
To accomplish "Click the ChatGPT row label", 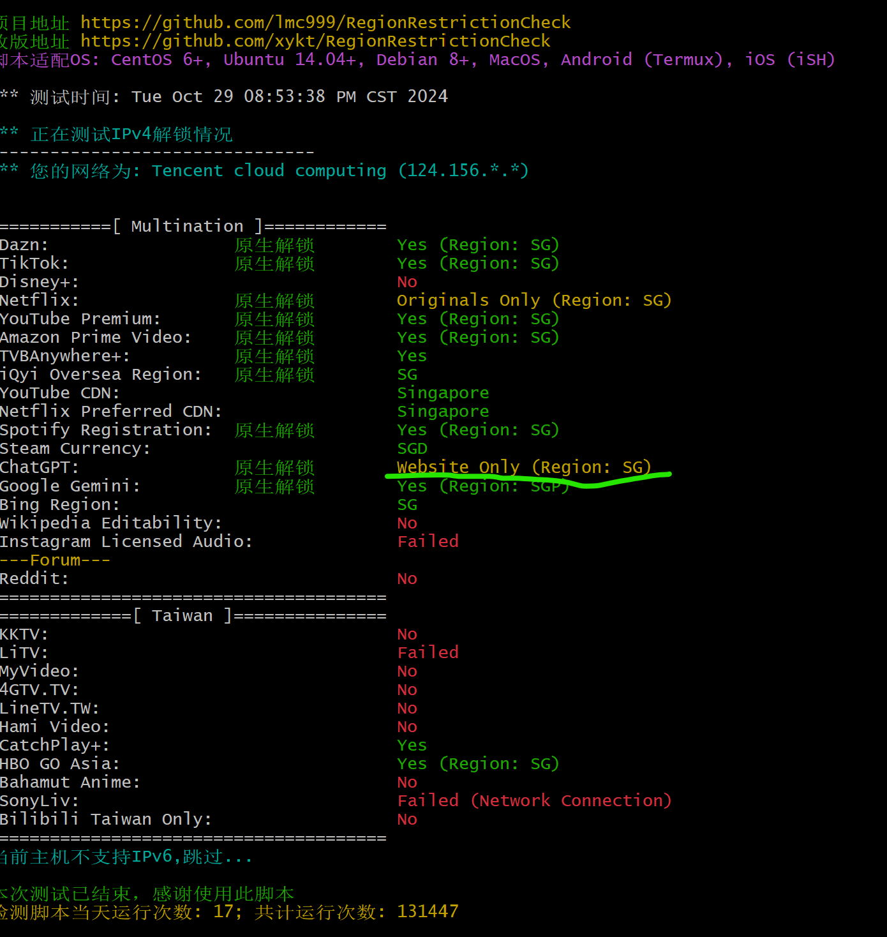I will pyautogui.click(x=40, y=467).
